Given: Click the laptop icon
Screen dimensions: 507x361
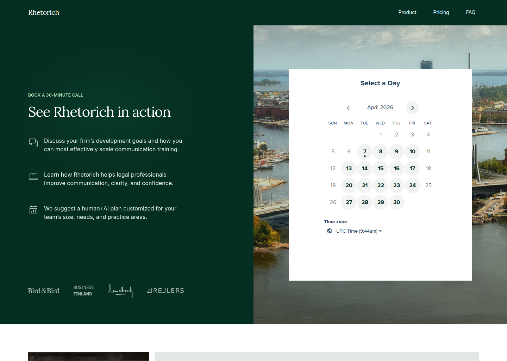Looking at the screenshot, I should [x=33, y=176].
